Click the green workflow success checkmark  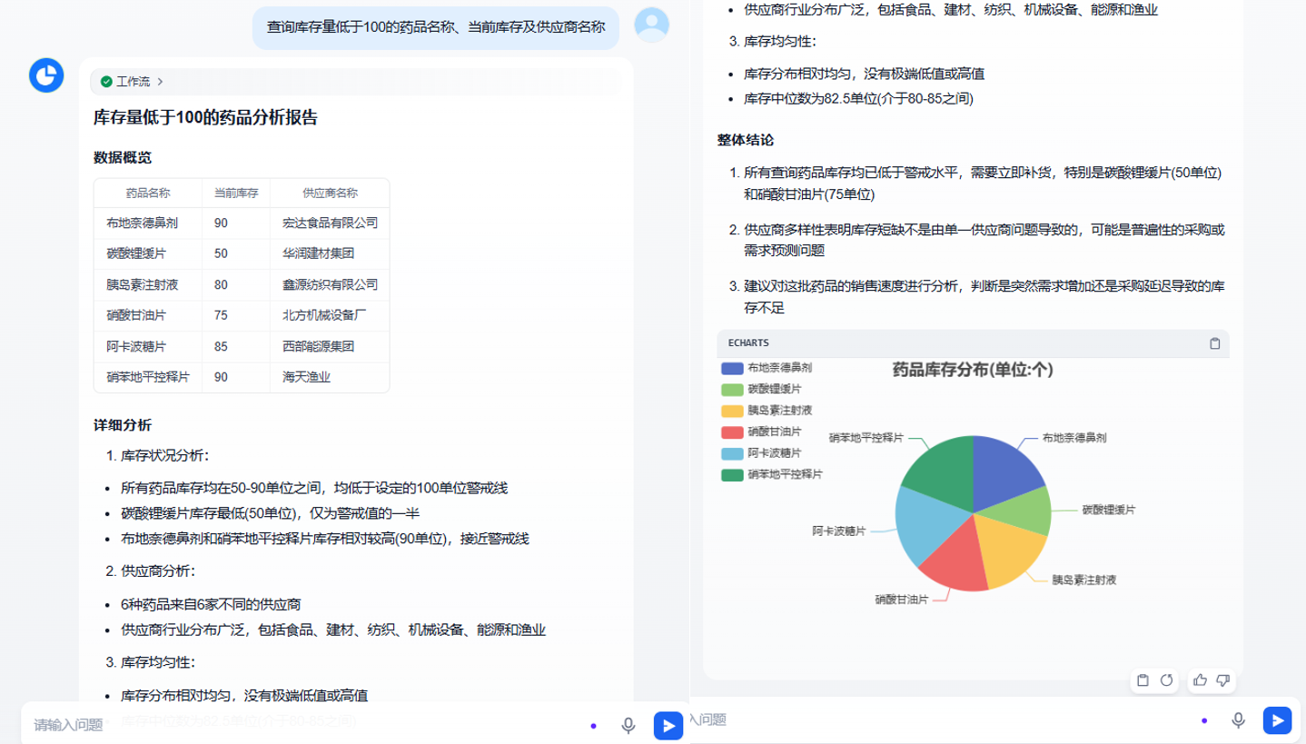[106, 81]
